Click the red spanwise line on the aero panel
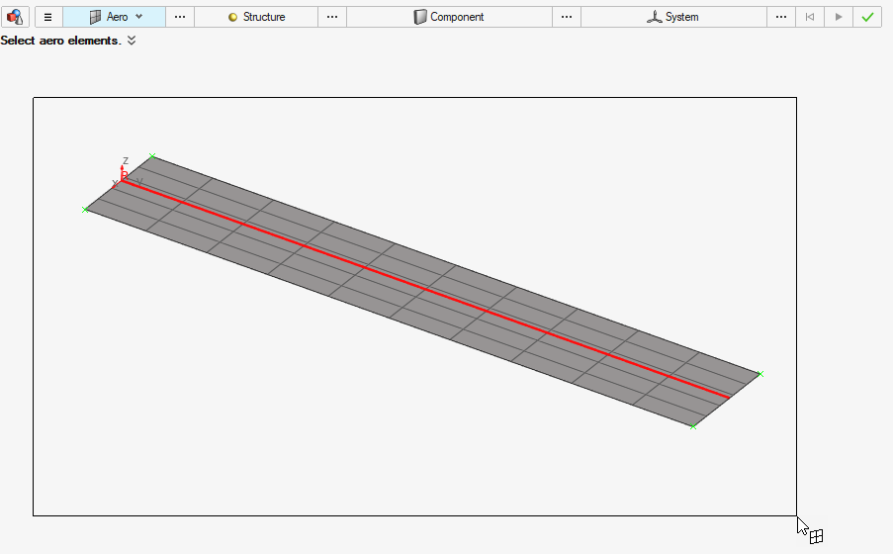The width and height of the screenshot is (893, 554). 425,289
